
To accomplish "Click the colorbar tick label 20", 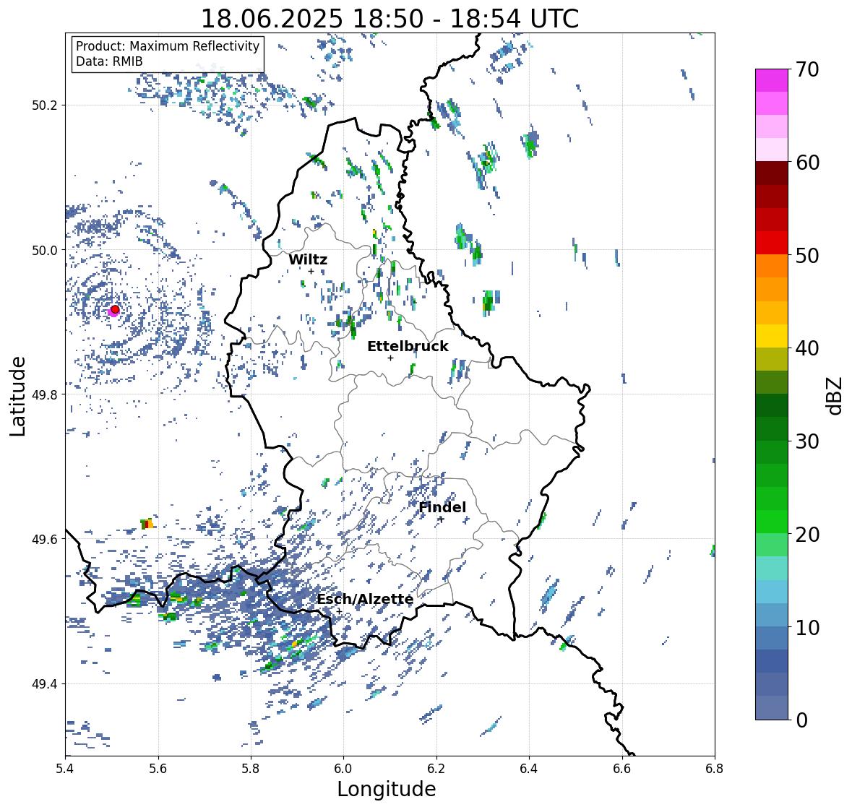I will click(x=807, y=535).
